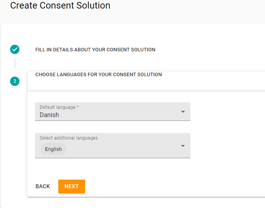Viewport: 265px width, 208px height.
Task: Click the required asterisk beside Default language
Action: click(x=78, y=107)
